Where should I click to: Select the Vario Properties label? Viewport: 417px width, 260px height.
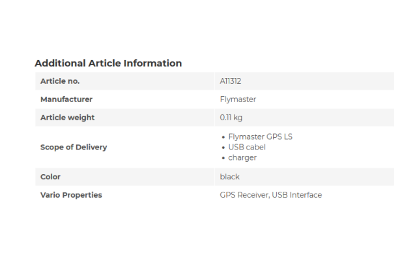click(71, 195)
